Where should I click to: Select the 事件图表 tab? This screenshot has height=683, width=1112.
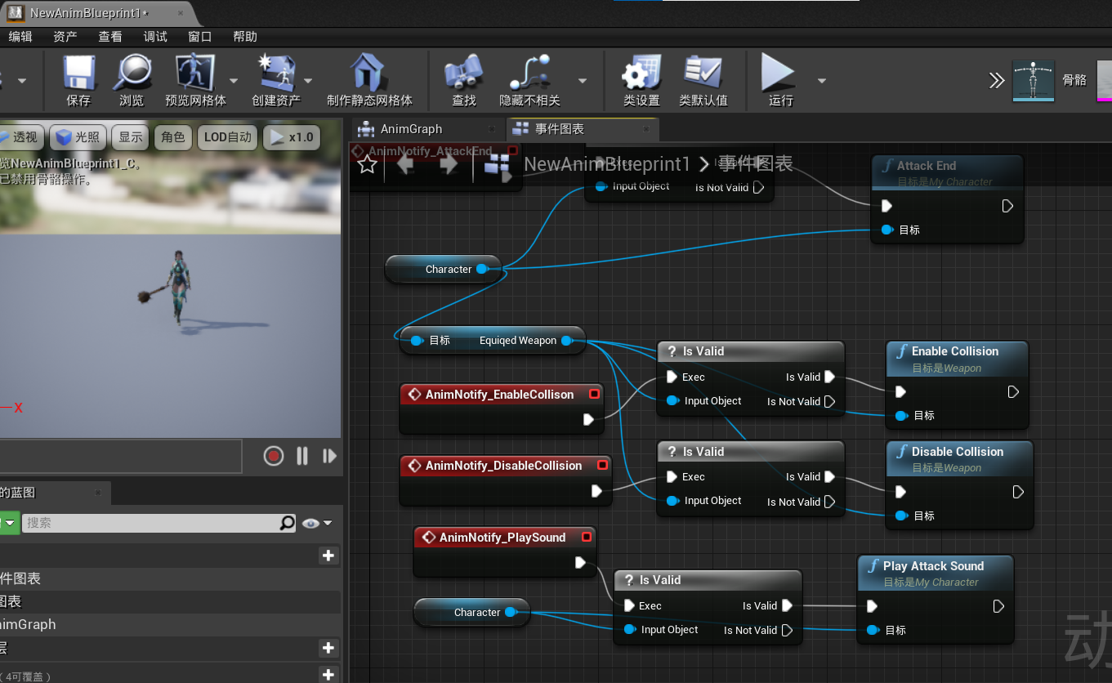coord(583,129)
